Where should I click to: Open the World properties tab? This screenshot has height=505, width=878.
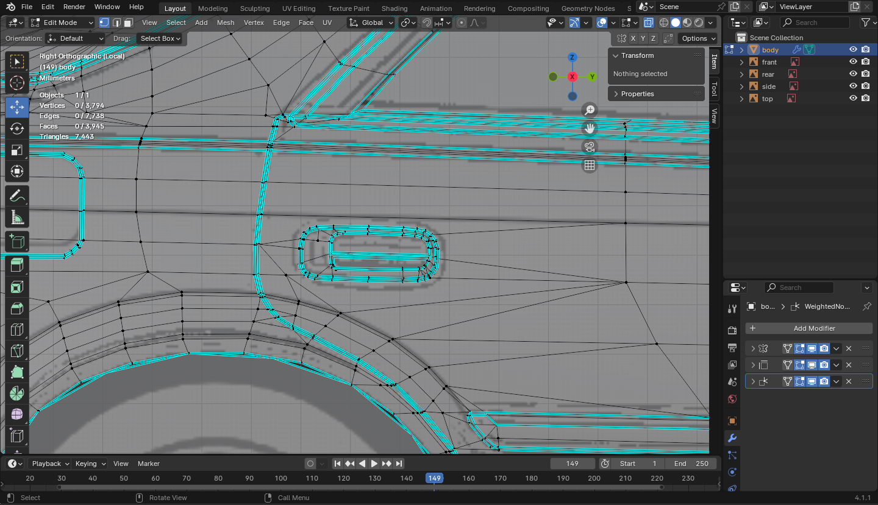pos(732,399)
